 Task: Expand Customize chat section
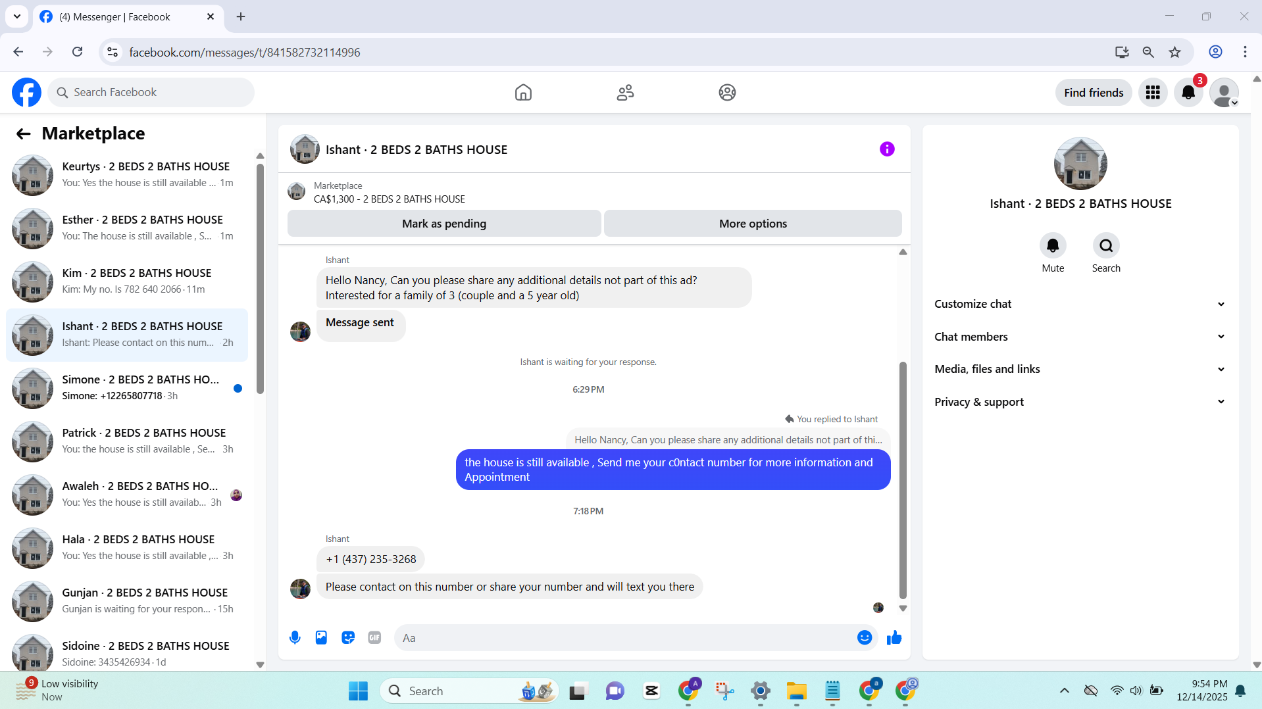[1080, 304]
